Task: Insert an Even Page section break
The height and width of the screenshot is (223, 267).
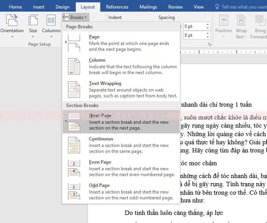Action: click(121, 168)
